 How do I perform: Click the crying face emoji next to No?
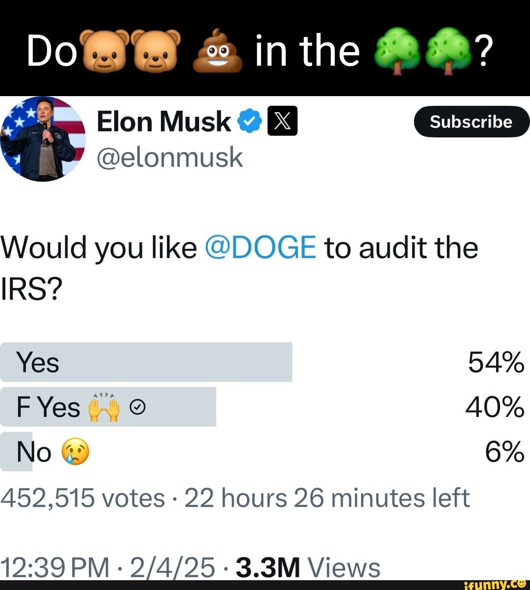coord(76,452)
